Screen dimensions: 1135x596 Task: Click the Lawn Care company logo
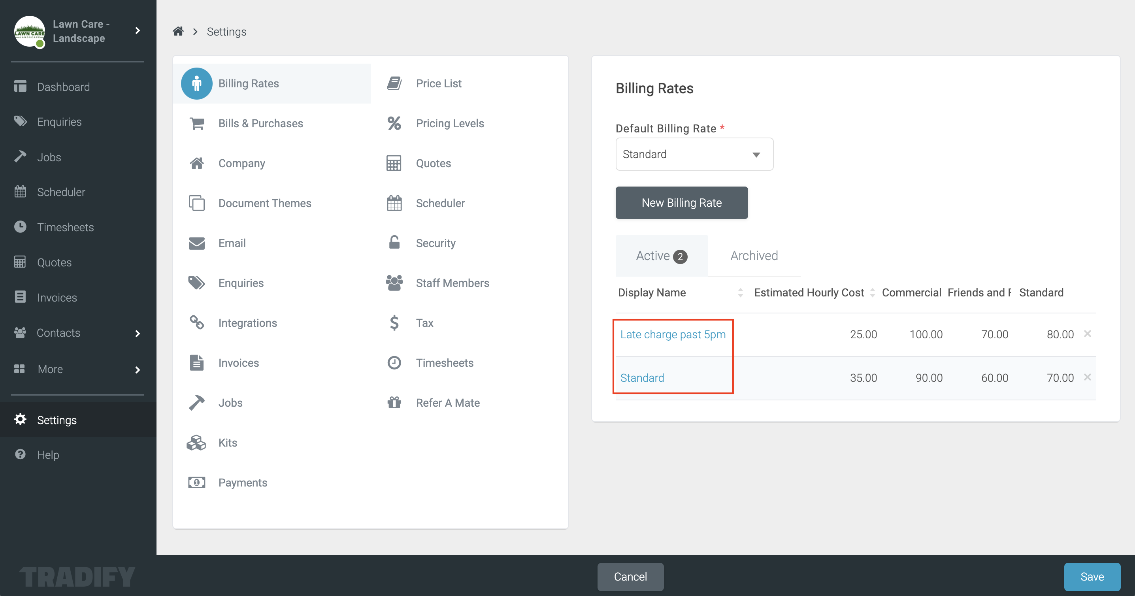coord(30,32)
